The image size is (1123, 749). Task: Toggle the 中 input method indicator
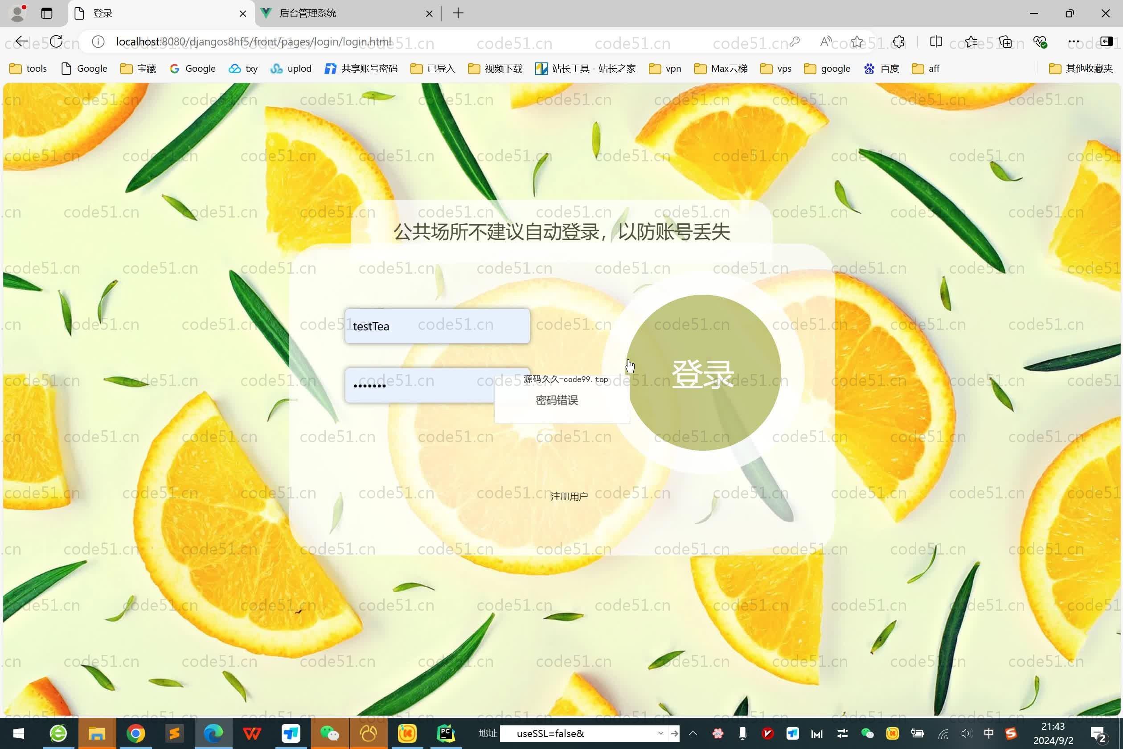pyautogui.click(x=989, y=733)
